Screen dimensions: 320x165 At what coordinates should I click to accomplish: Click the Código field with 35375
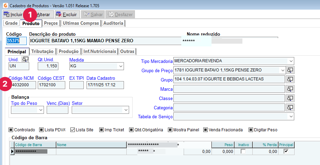[16, 41]
